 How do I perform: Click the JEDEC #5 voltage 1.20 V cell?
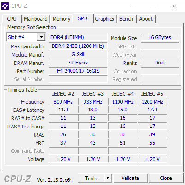pyautogui.click(x=152, y=159)
